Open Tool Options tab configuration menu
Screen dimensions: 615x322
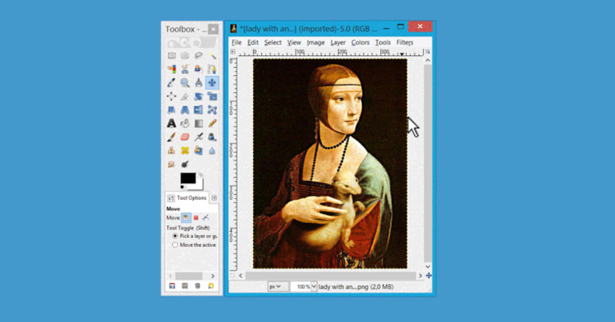pyautogui.click(x=214, y=198)
